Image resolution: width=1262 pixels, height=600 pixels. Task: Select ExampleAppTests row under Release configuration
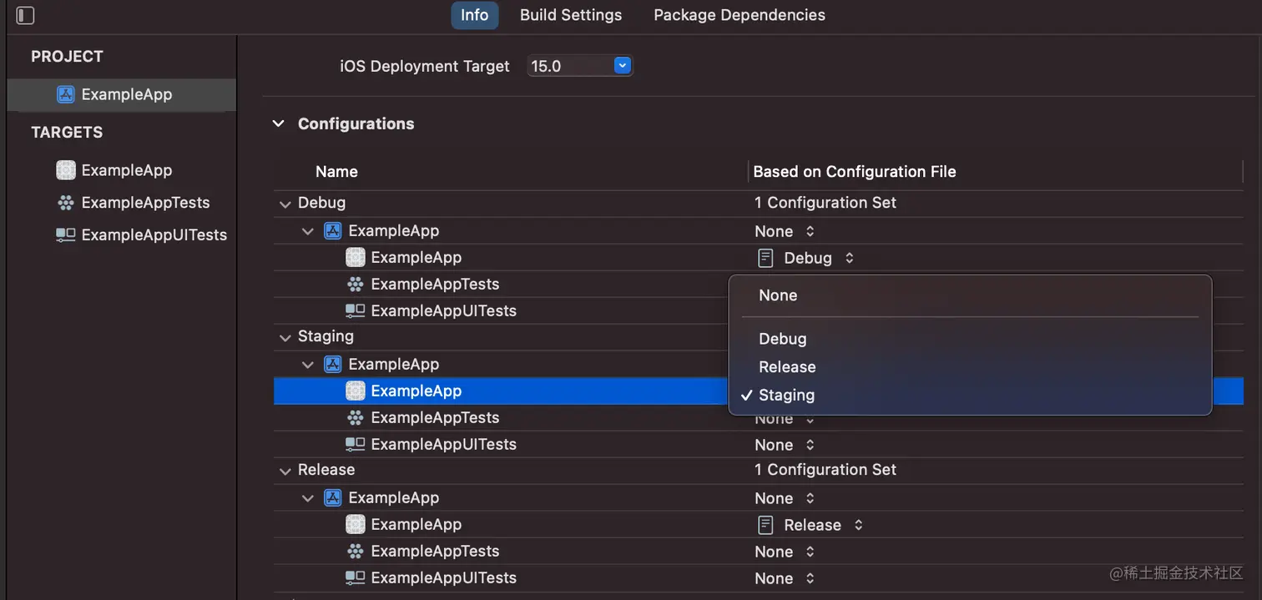coord(435,552)
